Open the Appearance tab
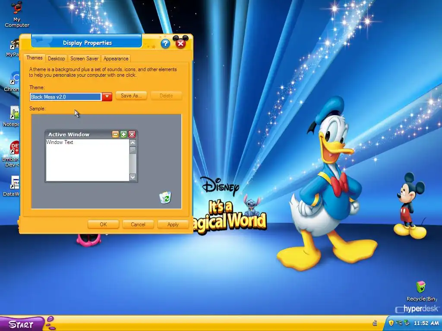This screenshot has height=331, width=442. [116, 59]
